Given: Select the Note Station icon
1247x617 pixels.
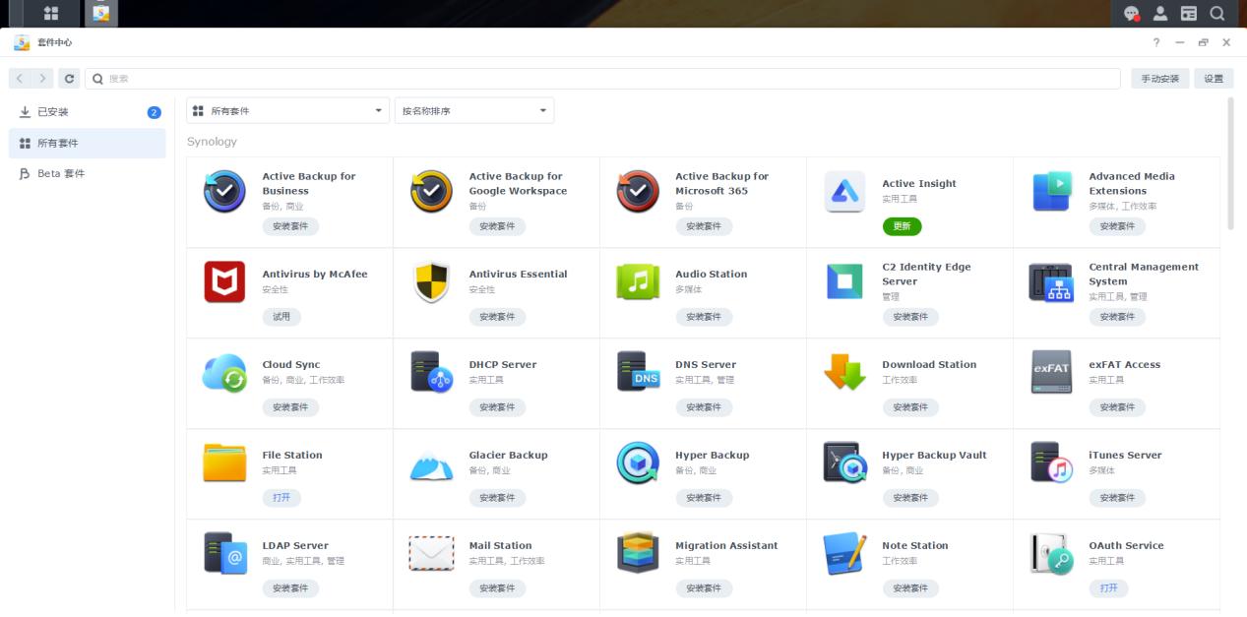Looking at the screenshot, I should click(x=844, y=553).
